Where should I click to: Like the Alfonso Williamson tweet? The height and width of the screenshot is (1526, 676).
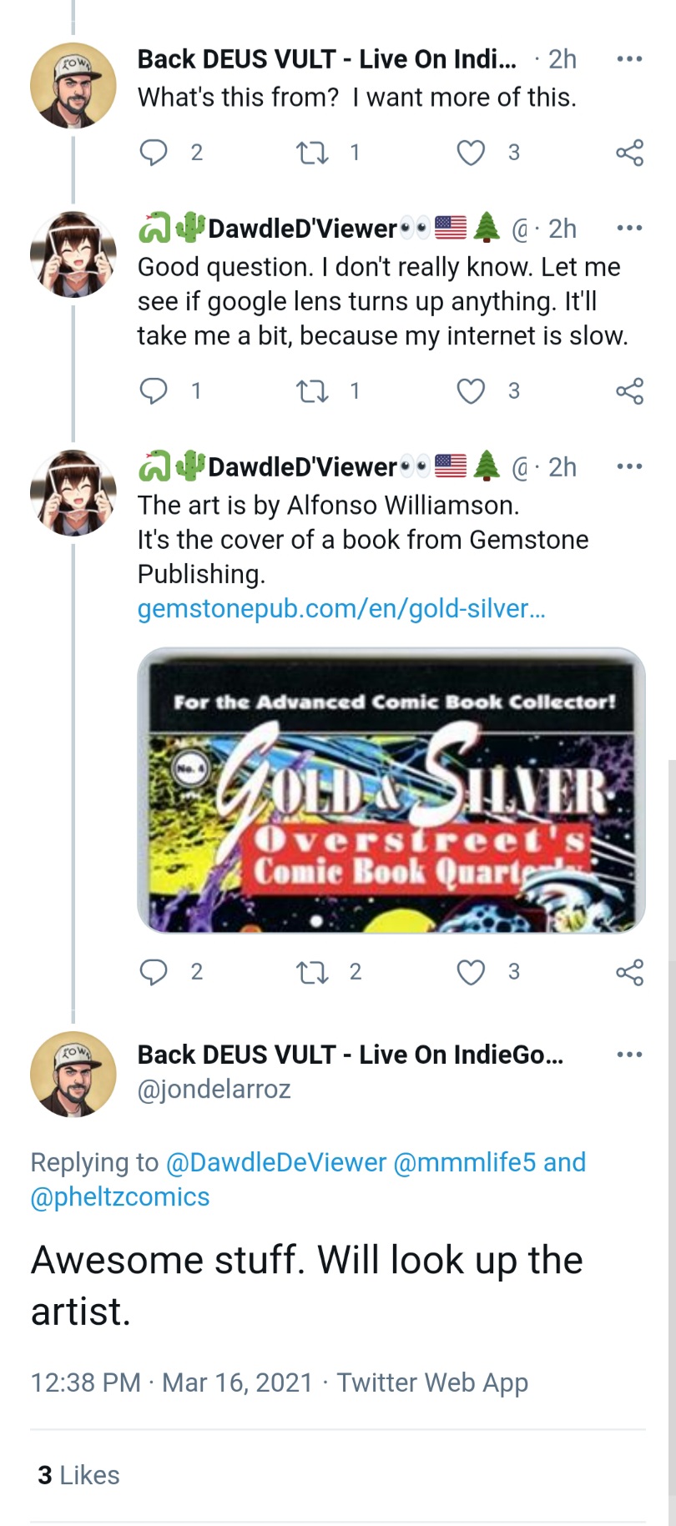tap(471, 972)
